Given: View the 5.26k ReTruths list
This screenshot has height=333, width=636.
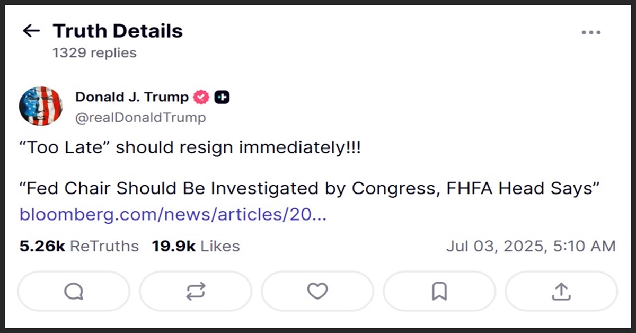Looking at the screenshot, I should point(79,246).
